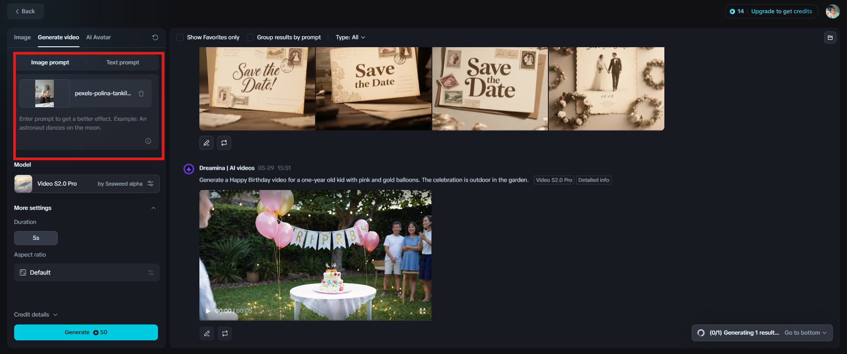The image size is (847, 354).
Task: Switch to the Text prompt tab
Action: pos(123,63)
